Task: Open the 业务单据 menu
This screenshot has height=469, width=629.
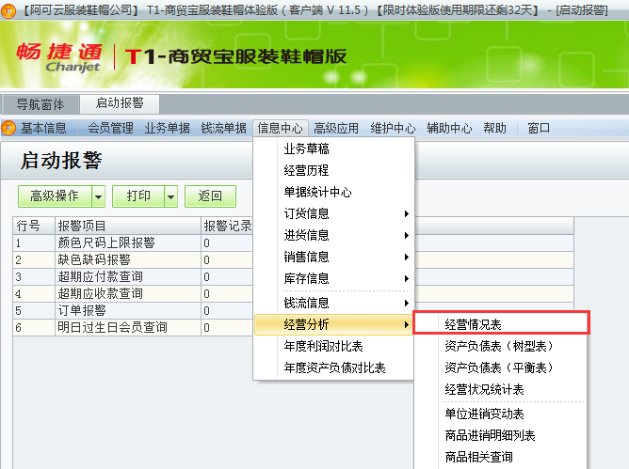Action: (x=168, y=128)
